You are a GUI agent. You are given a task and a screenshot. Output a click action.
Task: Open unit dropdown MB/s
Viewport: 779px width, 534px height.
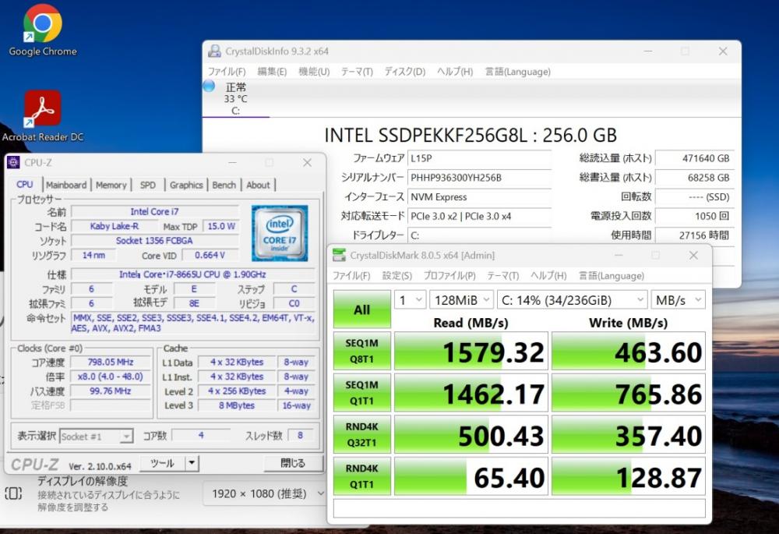point(678,300)
